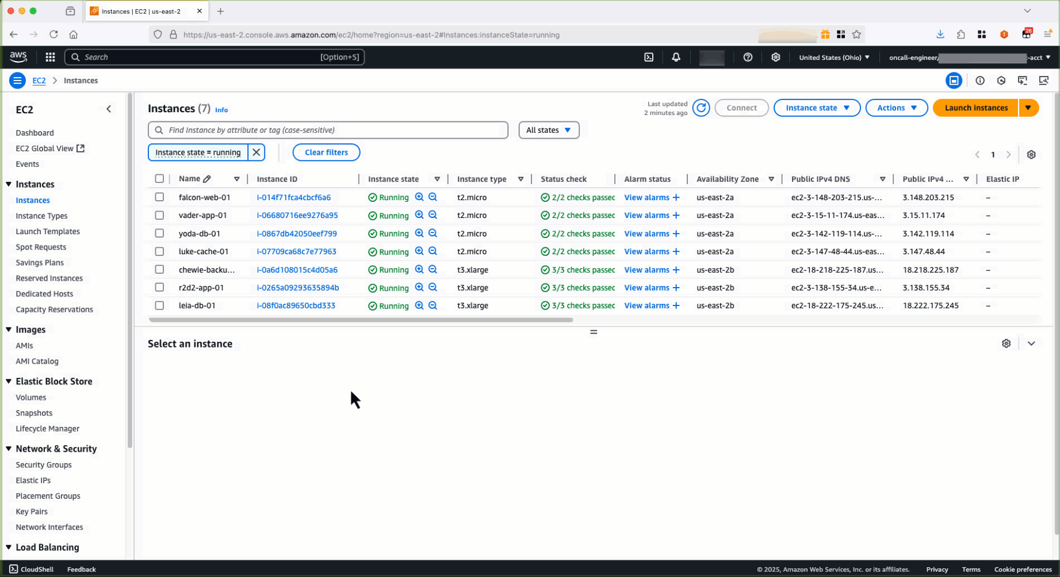Open instance i-014f71fca4cbcf6a6 details link
This screenshot has width=1060, height=577.
294,197
